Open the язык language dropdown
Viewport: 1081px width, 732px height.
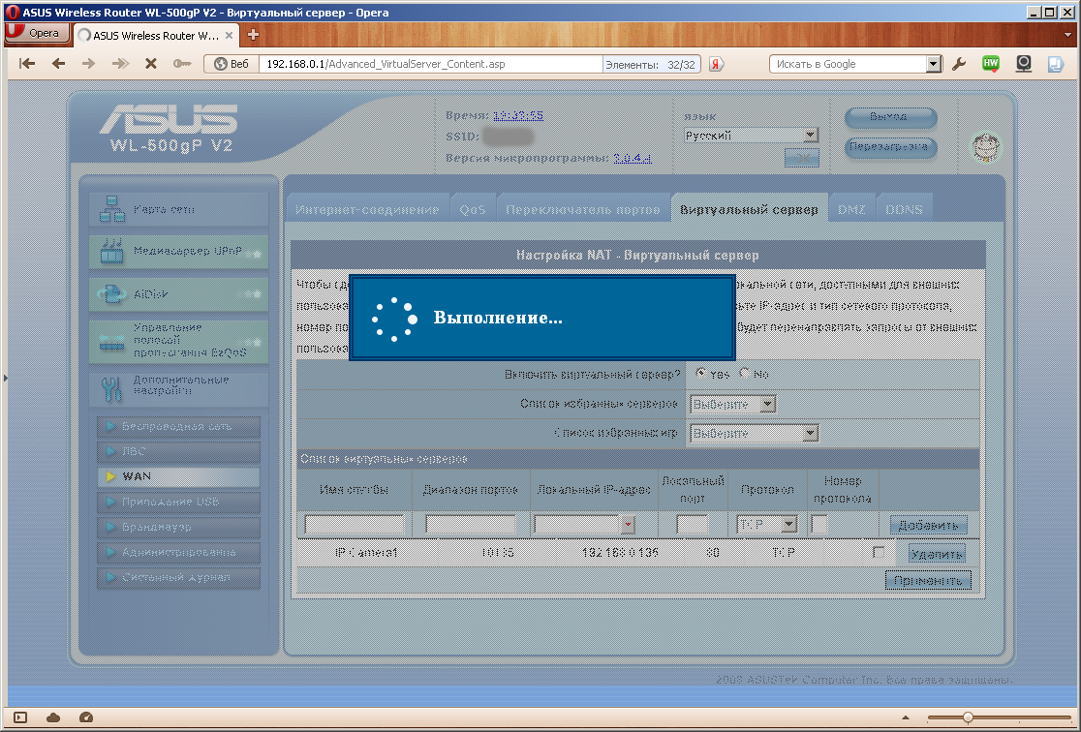coord(751,136)
